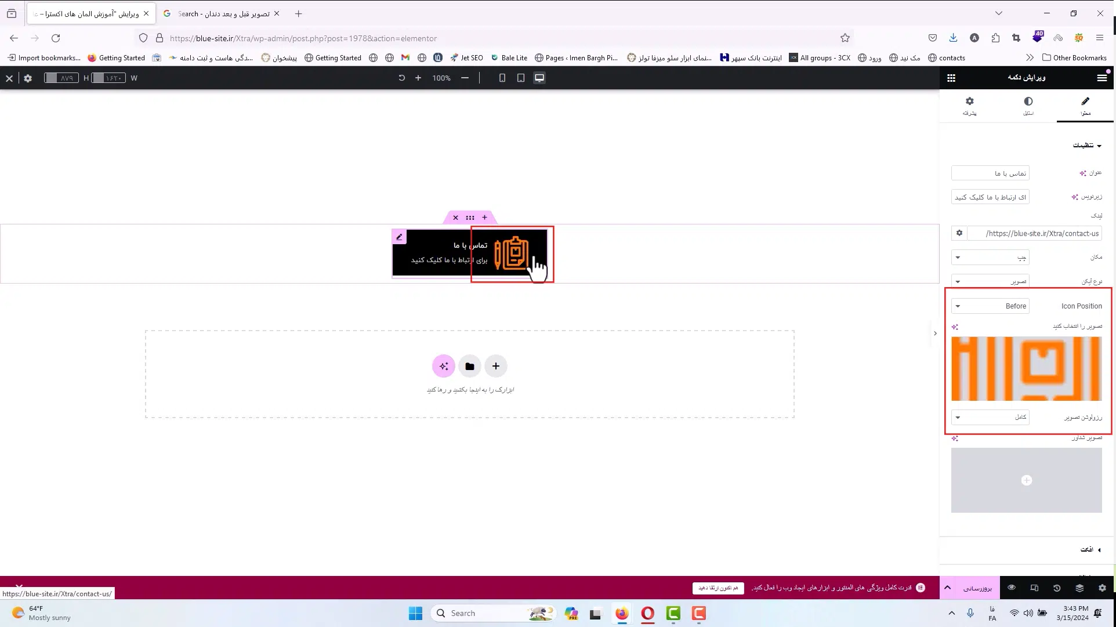1116x627 pixels.
Task: Switch to the پیشرفته (Advanced) tab
Action: click(970, 106)
